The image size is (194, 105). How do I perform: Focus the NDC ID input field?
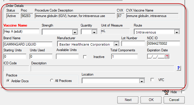pos(164,44)
